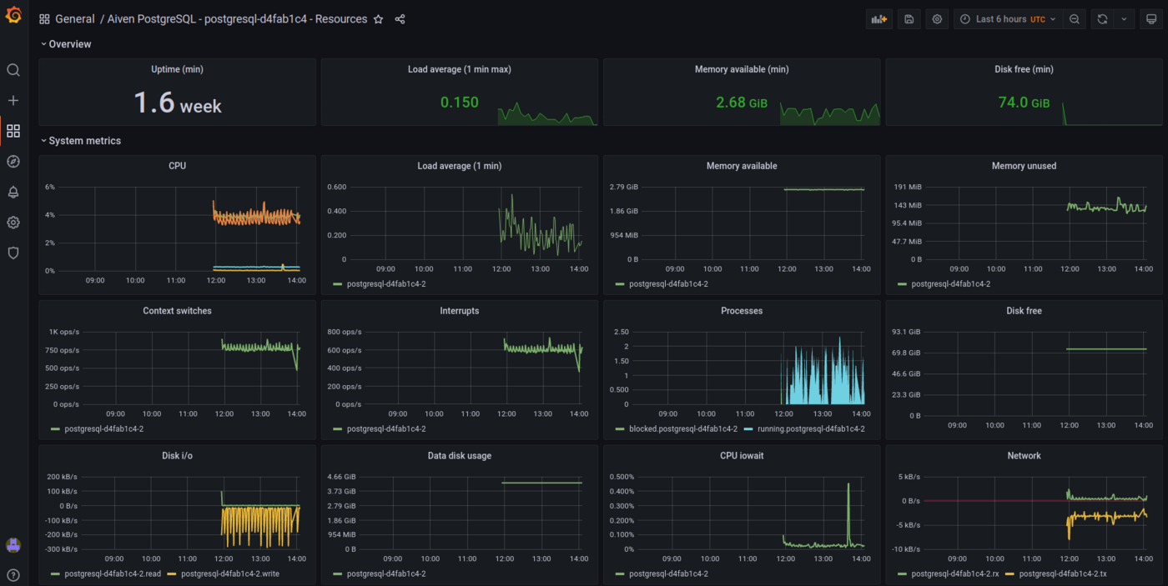This screenshot has height=586, width=1168.
Task: Save the dashboard using the floppy disk icon
Action: coord(909,18)
